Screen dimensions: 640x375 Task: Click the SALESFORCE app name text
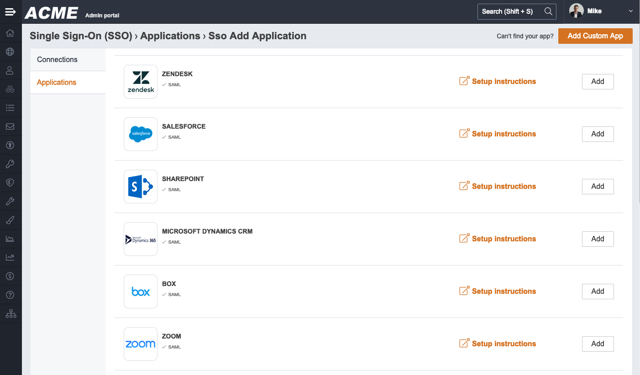tap(184, 126)
